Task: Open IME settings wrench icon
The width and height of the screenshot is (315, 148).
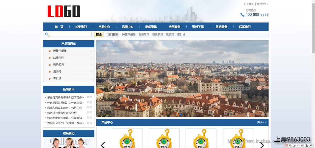Action: pos(311,145)
